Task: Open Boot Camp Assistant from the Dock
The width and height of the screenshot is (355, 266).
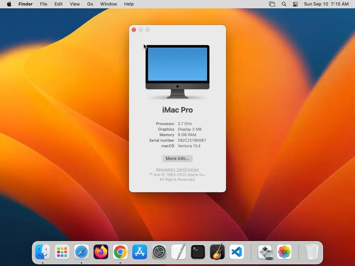Action: click(x=265, y=252)
